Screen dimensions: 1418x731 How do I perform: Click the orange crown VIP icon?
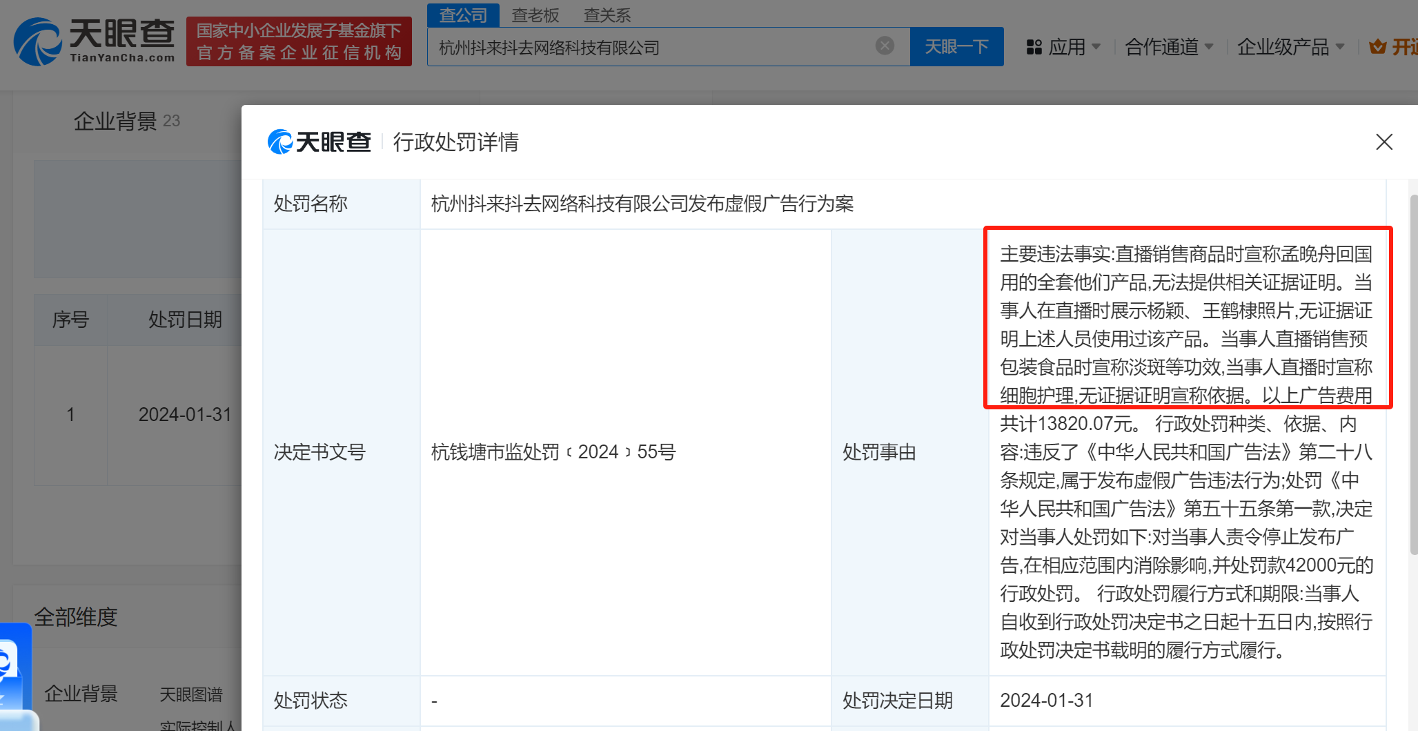[1377, 47]
